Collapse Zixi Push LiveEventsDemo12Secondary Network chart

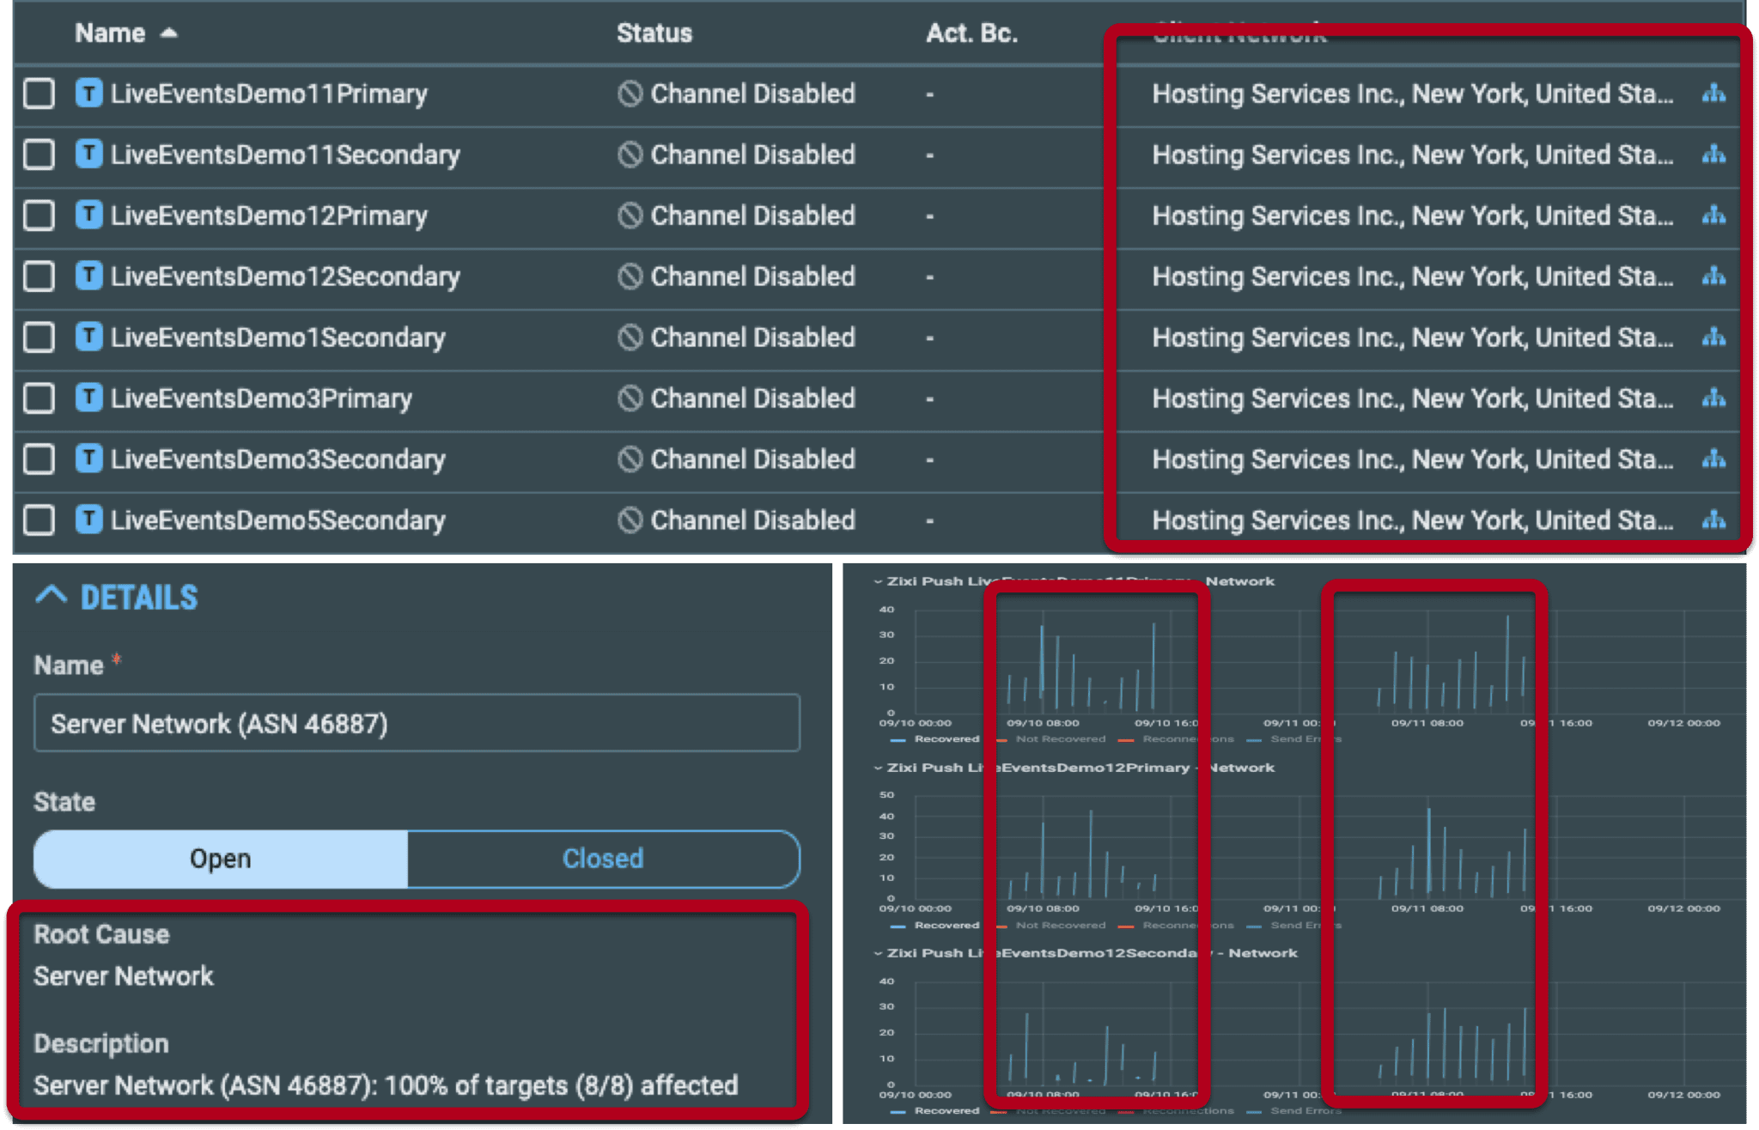pyautogui.click(x=878, y=953)
